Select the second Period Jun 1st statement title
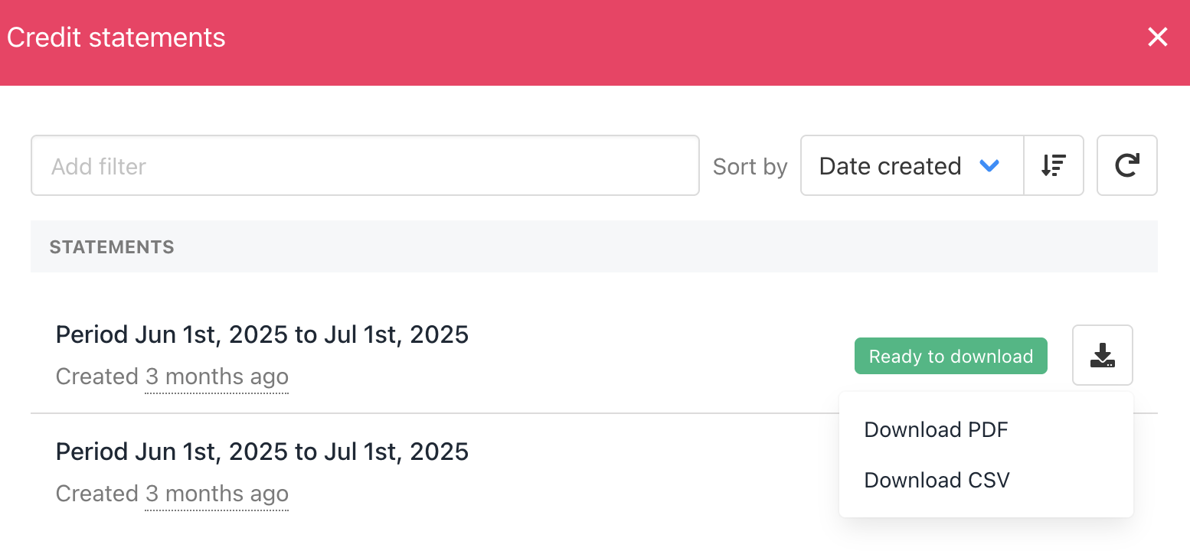 coord(262,452)
